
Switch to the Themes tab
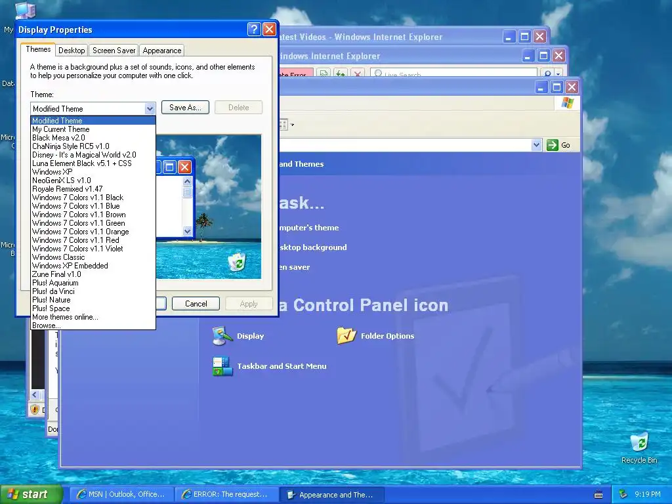pyautogui.click(x=38, y=49)
